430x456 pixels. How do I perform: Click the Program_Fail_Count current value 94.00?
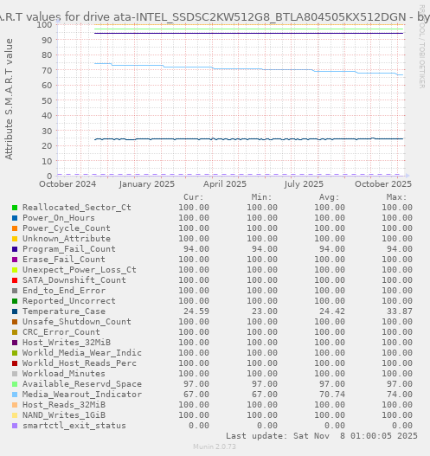point(196,249)
